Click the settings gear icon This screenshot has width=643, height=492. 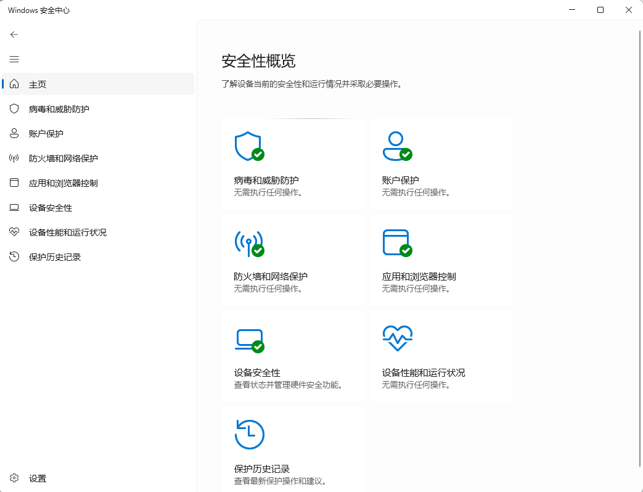pyautogui.click(x=14, y=478)
